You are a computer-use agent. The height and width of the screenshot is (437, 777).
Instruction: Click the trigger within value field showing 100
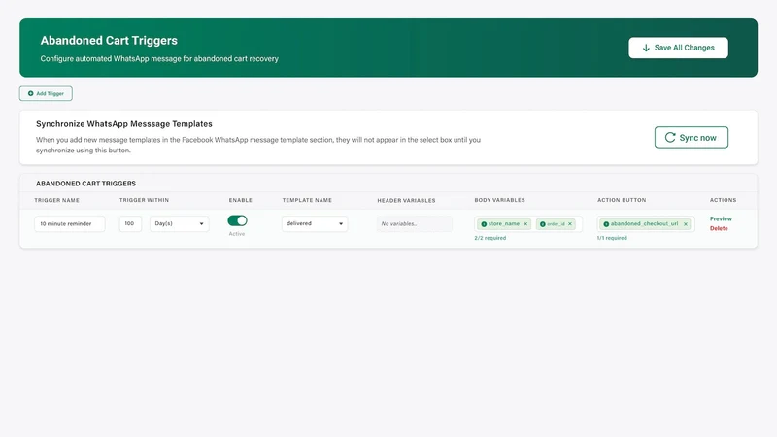130,223
